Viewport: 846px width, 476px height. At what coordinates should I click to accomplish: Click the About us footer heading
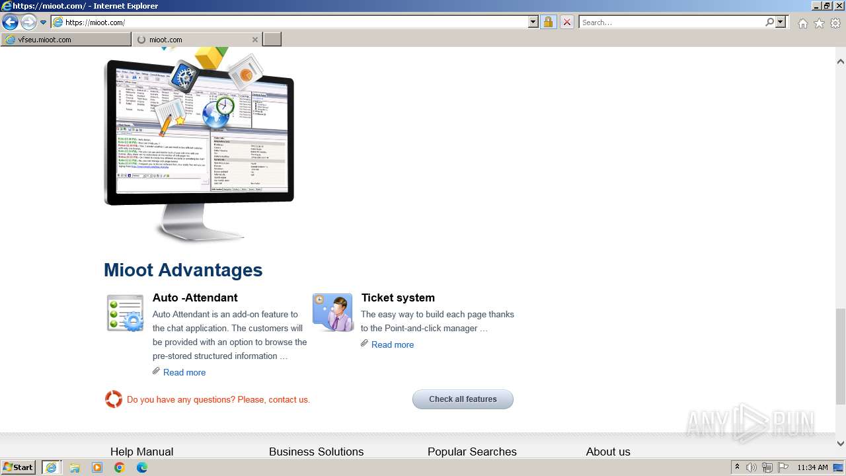click(608, 452)
